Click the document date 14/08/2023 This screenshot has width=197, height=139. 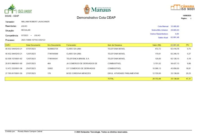(187, 15)
